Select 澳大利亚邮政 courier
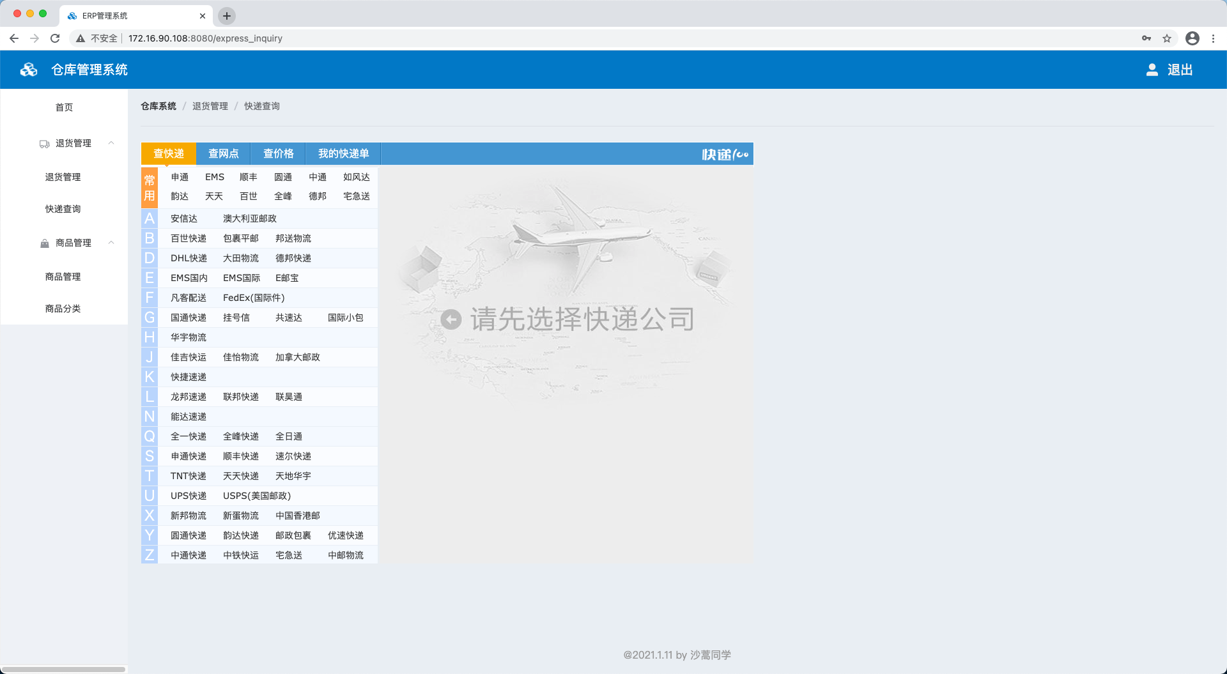 (250, 218)
